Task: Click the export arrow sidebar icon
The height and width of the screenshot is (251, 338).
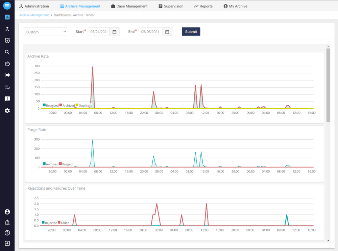Action: [x=7, y=75]
